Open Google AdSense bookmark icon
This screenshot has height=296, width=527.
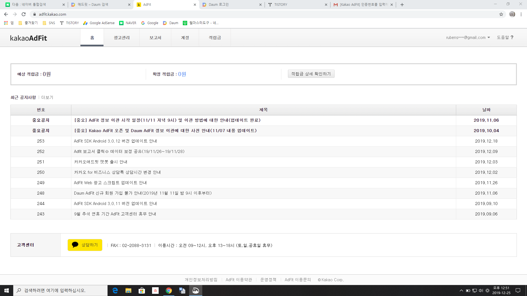coord(86,23)
